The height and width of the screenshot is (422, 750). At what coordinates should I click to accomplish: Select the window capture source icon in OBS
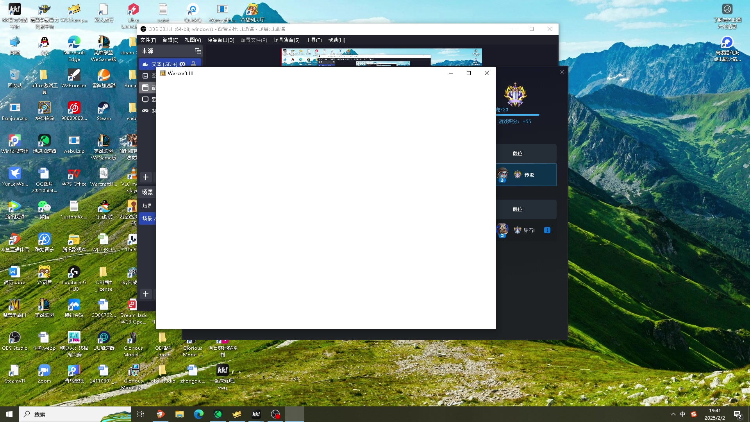click(145, 88)
